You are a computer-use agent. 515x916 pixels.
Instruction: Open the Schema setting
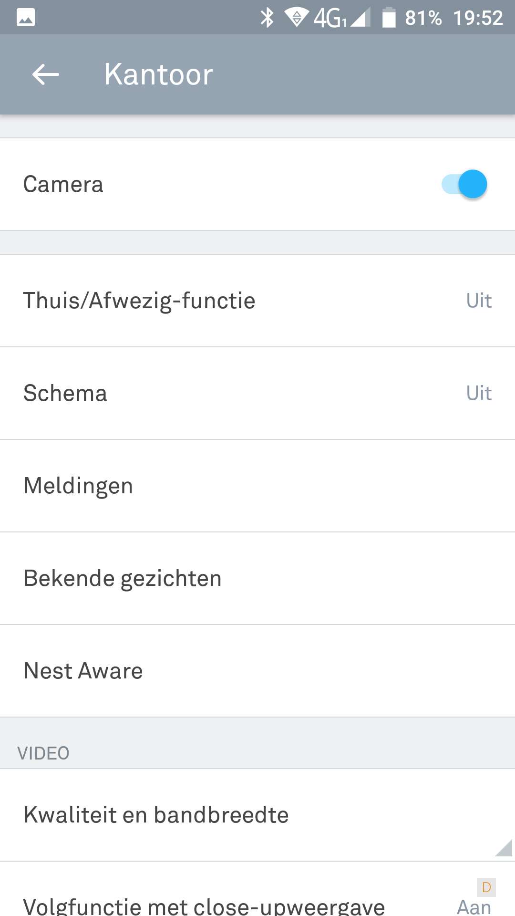[x=65, y=393]
